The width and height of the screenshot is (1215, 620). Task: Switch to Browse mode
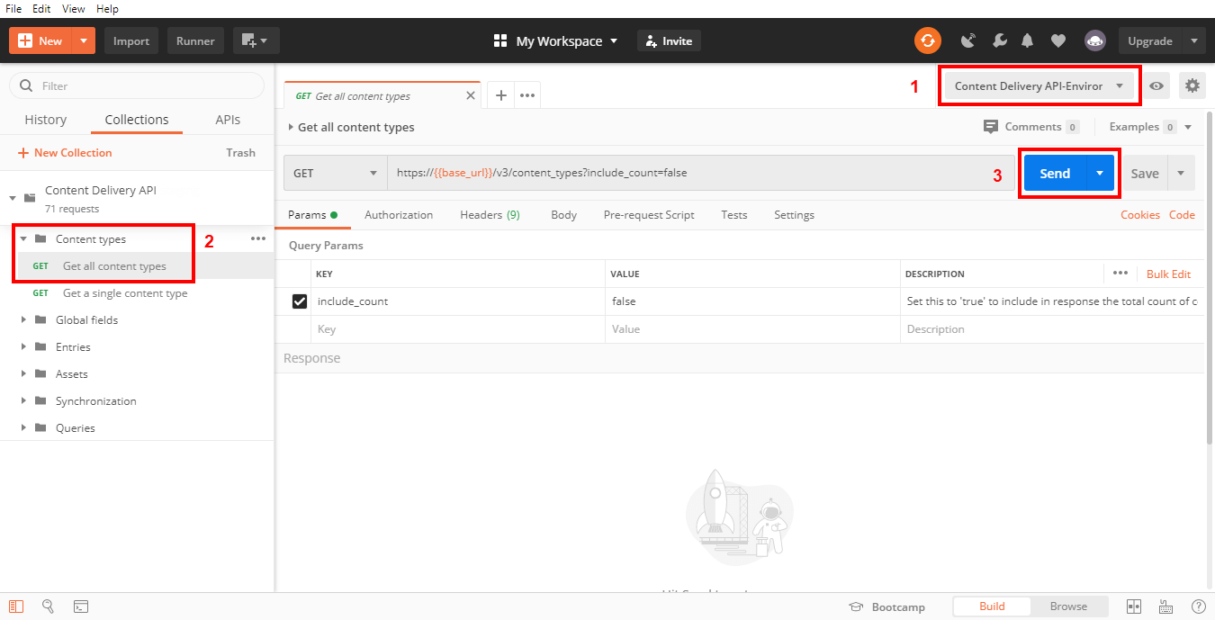point(1068,606)
